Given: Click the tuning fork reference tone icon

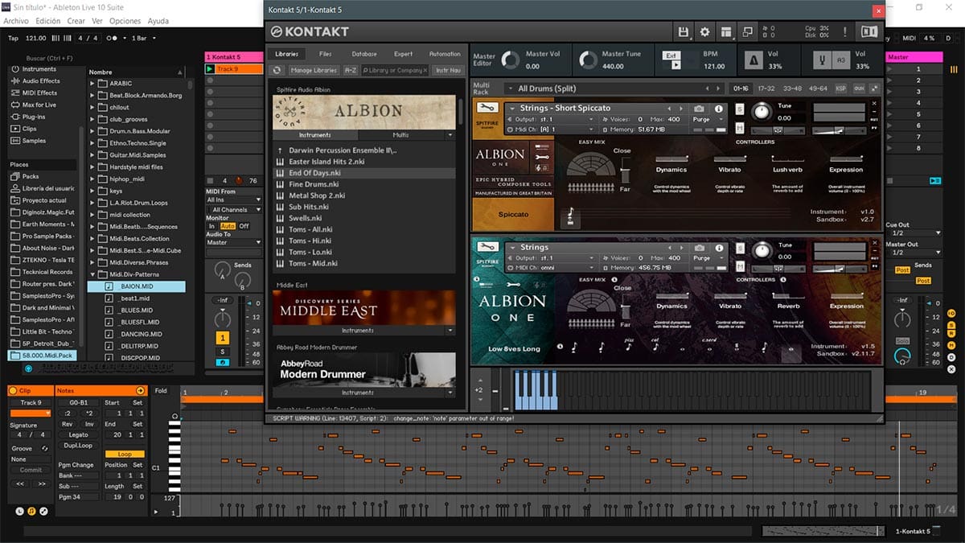Looking at the screenshot, I should pyautogui.click(x=823, y=60).
